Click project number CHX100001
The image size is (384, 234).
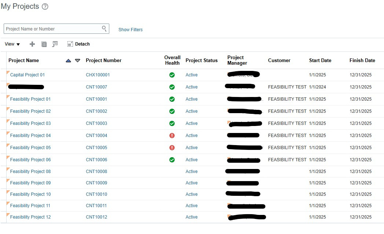pyautogui.click(x=98, y=75)
